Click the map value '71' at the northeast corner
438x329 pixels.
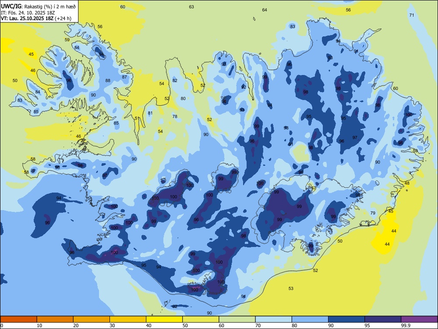[x=412, y=15]
